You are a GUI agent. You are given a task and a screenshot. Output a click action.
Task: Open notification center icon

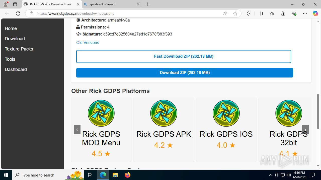tap(313, 175)
